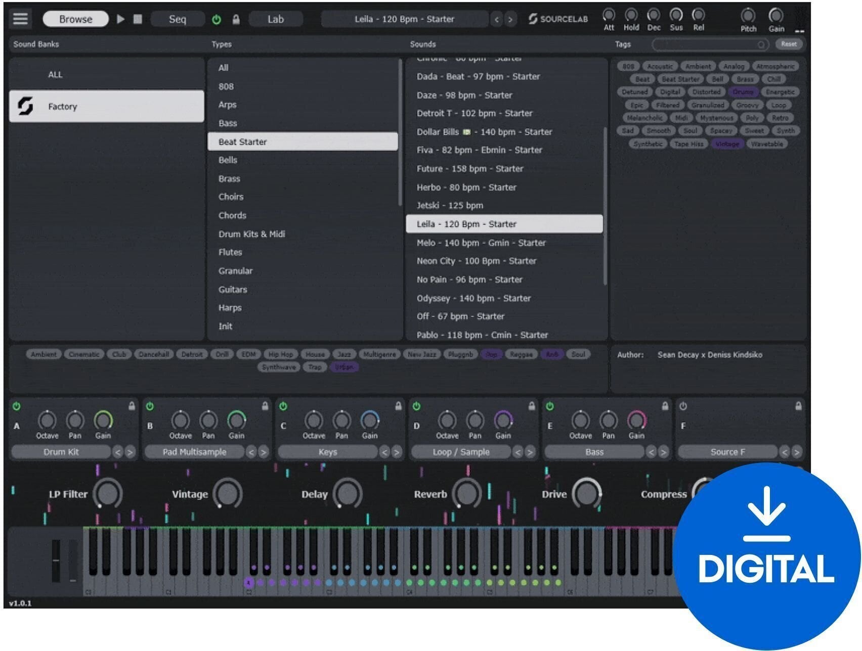Image resolution: width=862 pixels, height=651 pixels.
Task: Switch to the Lab tab
Action: click(x=276, y=19)
